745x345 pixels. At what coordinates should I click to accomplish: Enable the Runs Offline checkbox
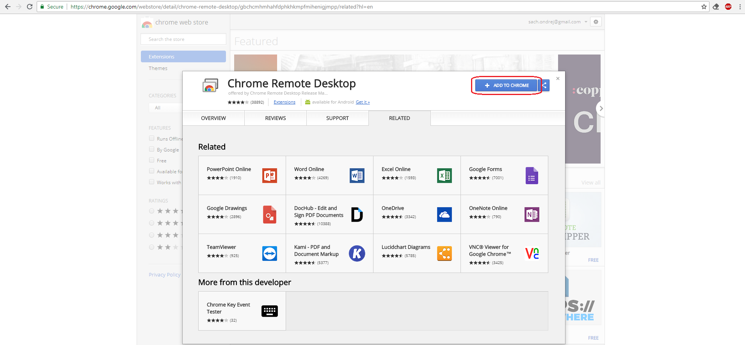151,138
